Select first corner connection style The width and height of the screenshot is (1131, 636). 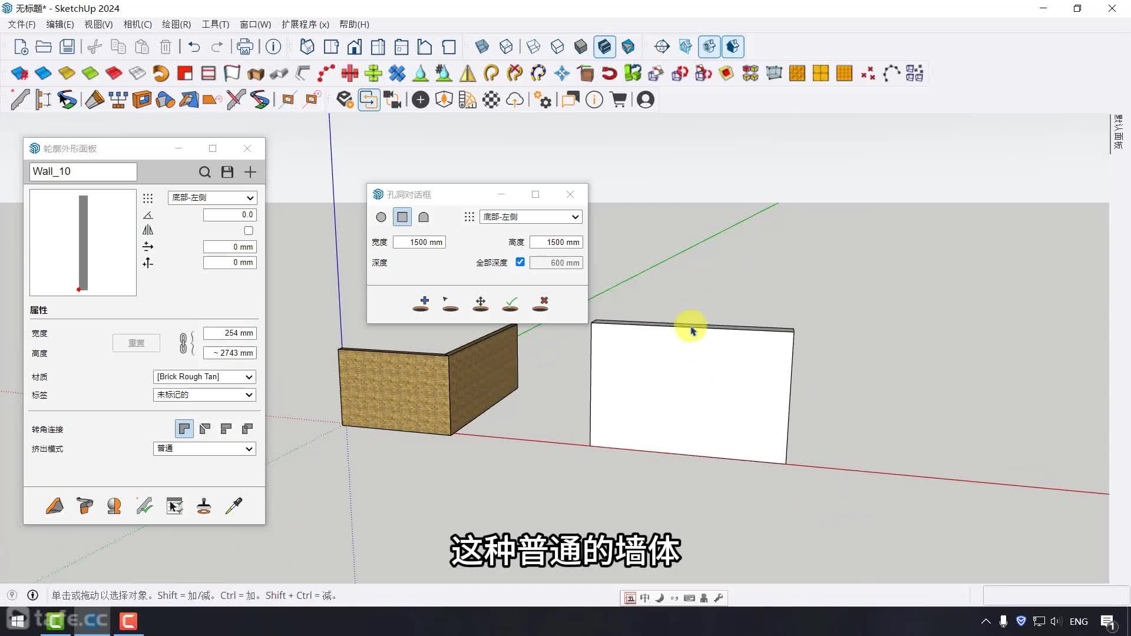tap(184, 429)
